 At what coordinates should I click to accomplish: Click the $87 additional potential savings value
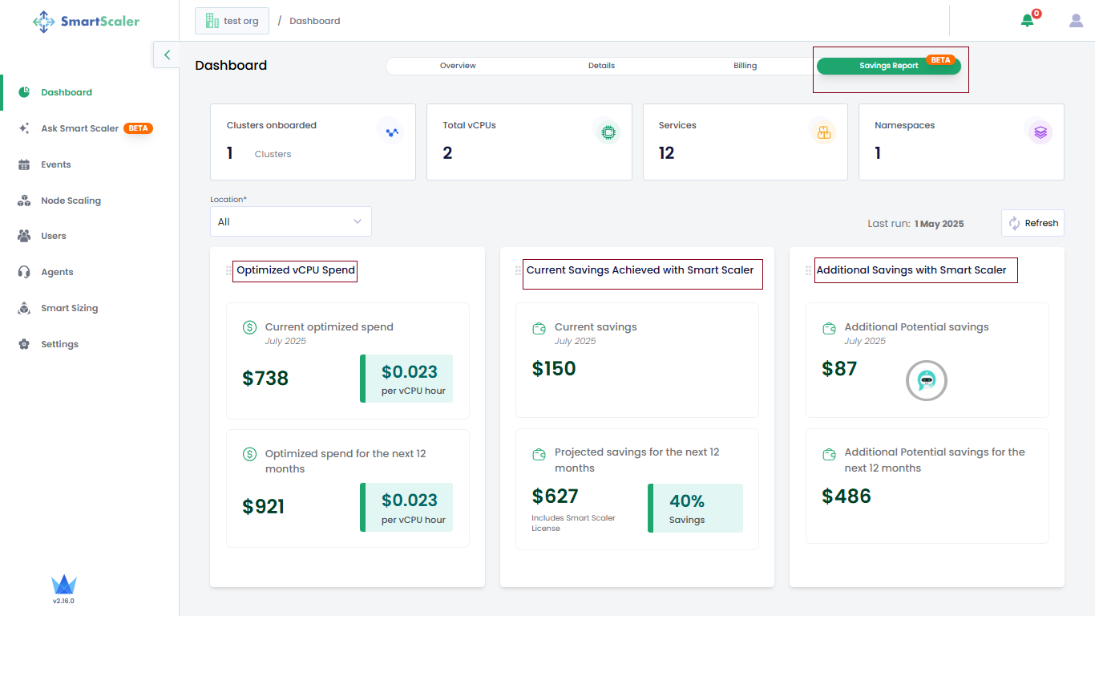(839, 369)
